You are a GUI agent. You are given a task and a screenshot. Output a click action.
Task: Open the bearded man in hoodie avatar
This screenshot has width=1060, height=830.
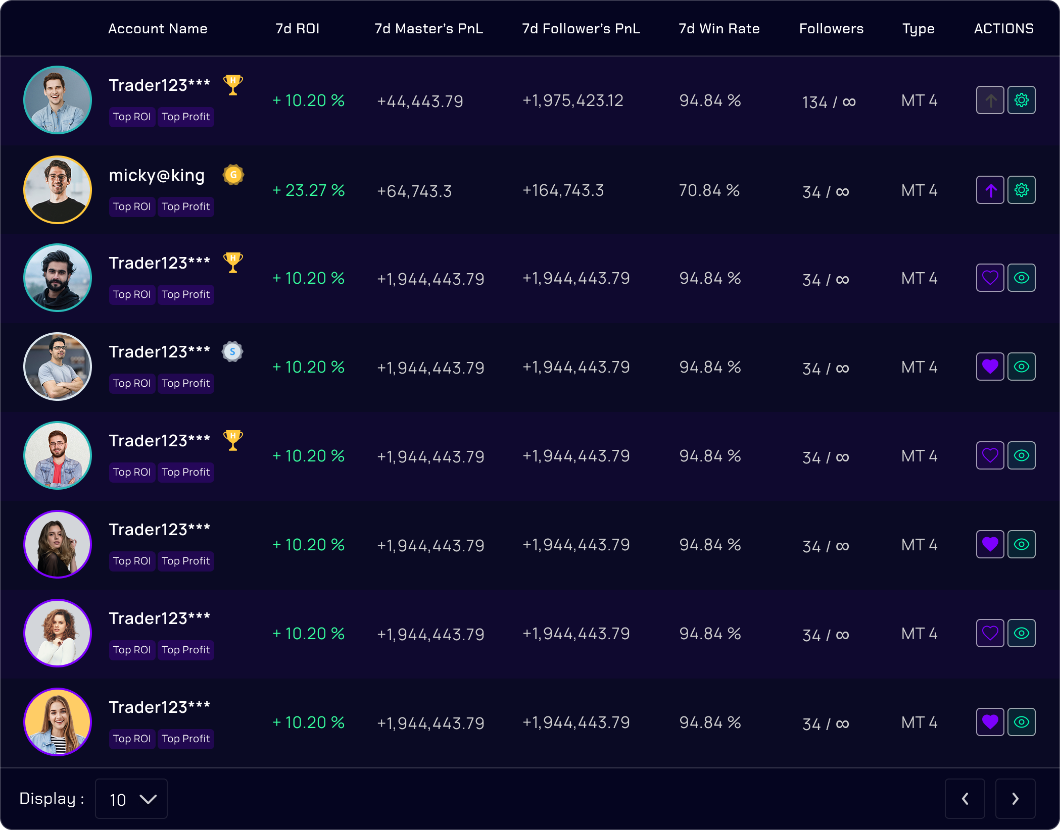(58, 278)
